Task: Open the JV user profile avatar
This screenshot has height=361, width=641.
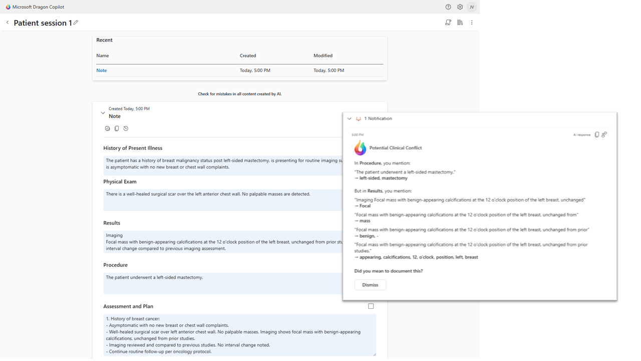Action: tap(472, 7)
